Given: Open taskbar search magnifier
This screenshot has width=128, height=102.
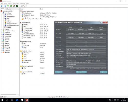Looking at the screenshot, I should [7, 100].
